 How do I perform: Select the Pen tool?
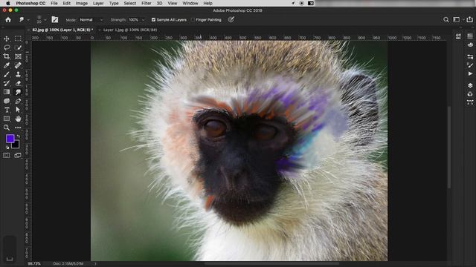18,101
